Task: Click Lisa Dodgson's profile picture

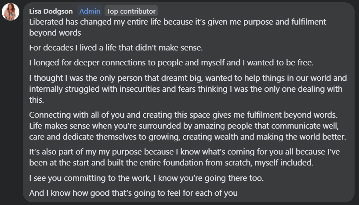Action: pyautogui.click(x=11, y=12)
